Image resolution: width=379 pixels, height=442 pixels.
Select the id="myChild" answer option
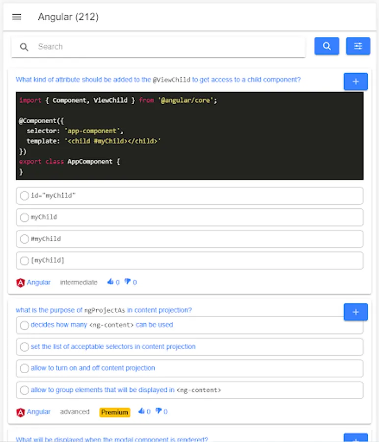(x=25, y=195)
